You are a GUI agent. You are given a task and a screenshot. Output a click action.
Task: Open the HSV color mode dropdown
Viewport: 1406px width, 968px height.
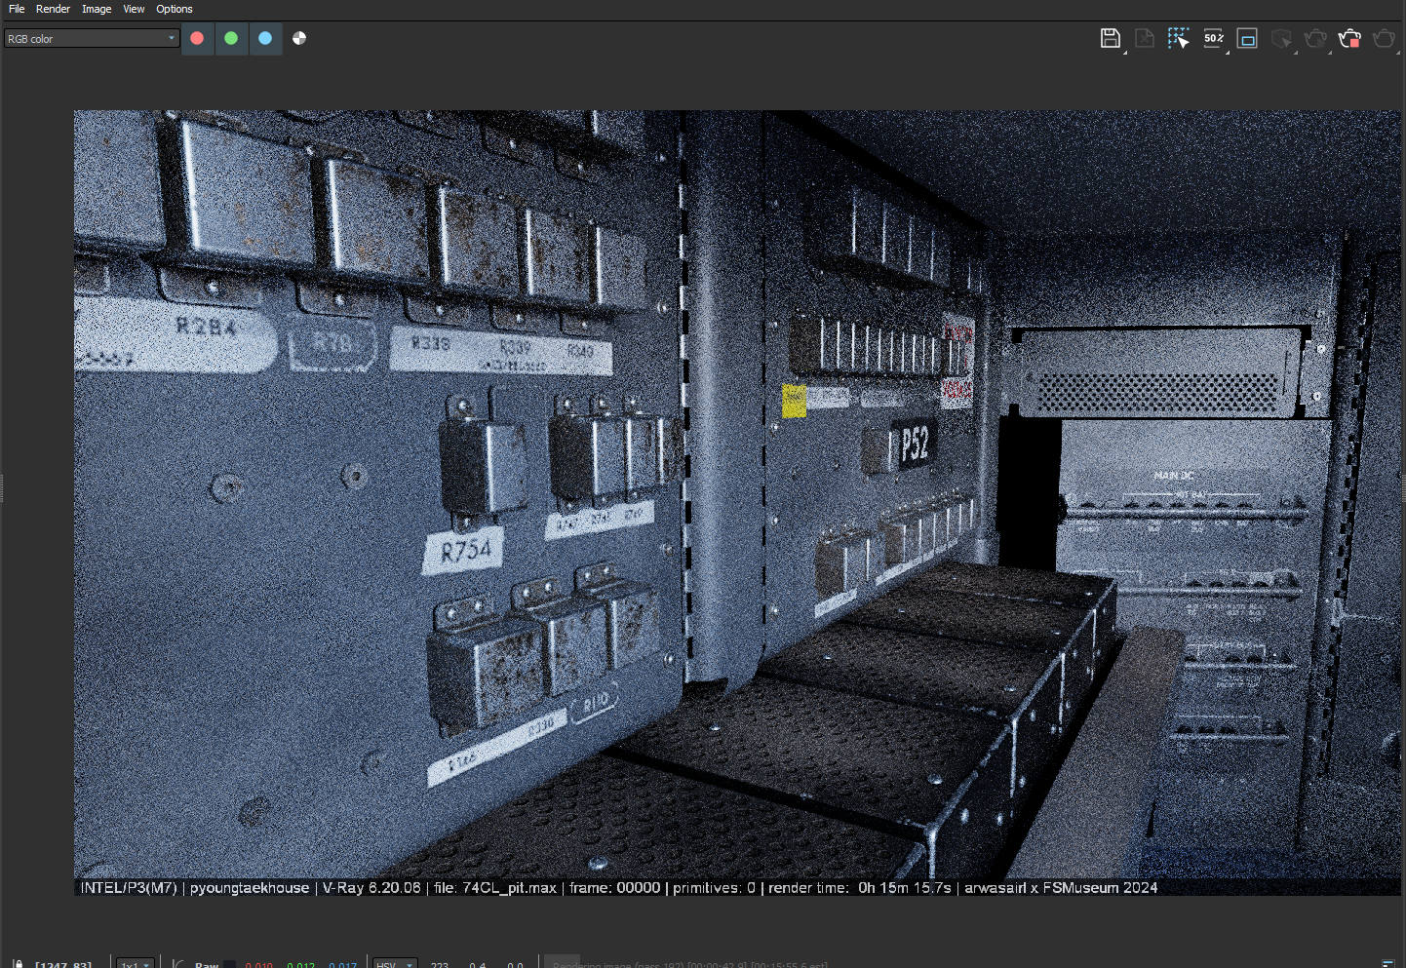[x=396, y=963]
